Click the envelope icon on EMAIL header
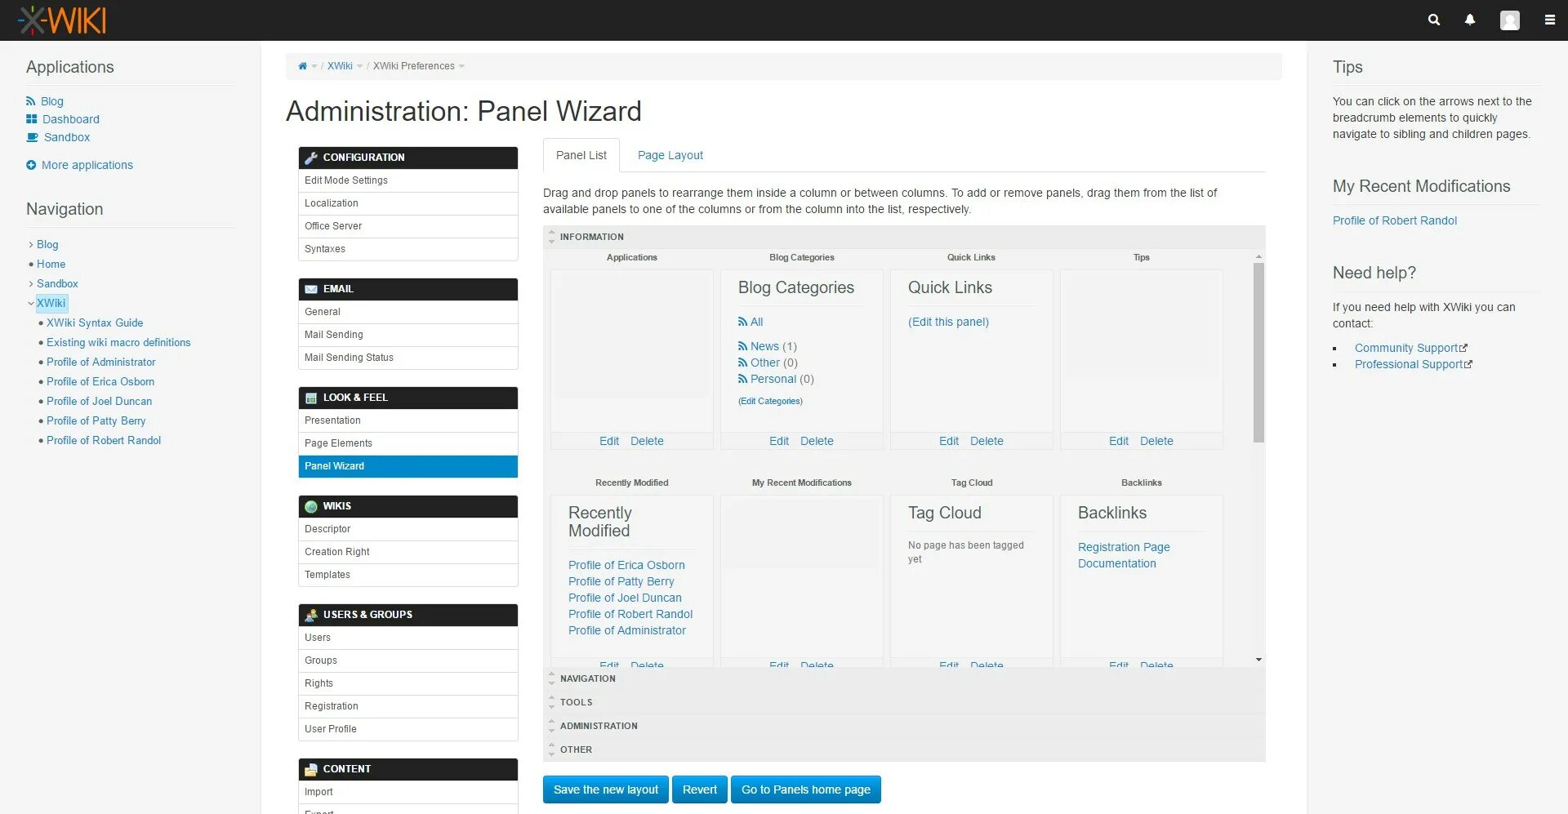The height and width of the screenshot is (814, 1568). (311, 288)
